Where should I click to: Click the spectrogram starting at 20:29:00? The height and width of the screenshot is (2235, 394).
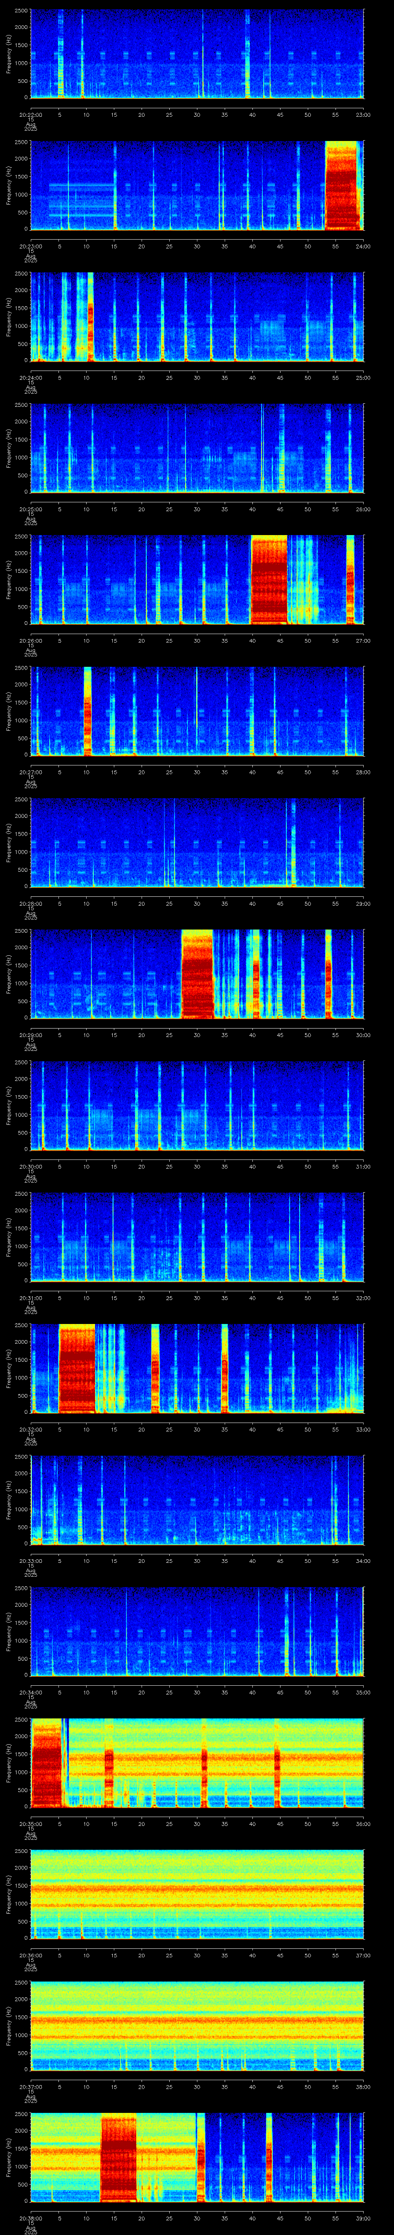coord(197,973)
